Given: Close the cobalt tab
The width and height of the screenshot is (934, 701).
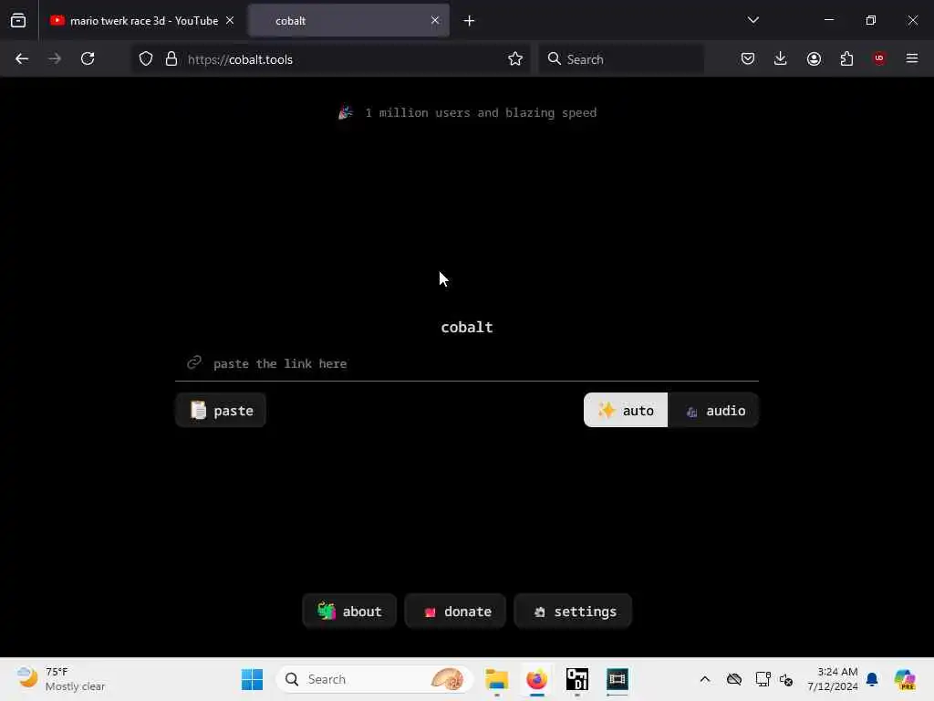Looking at the screenshot, I should [435, 20].
